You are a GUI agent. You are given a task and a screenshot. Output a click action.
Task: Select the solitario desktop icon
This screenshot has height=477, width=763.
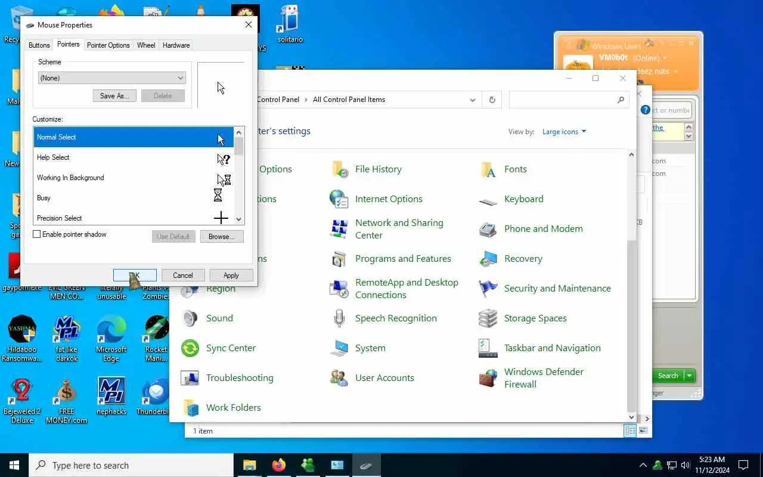point(290,25)
